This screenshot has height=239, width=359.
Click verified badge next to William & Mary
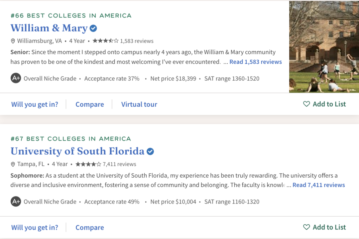pos(93,29)
